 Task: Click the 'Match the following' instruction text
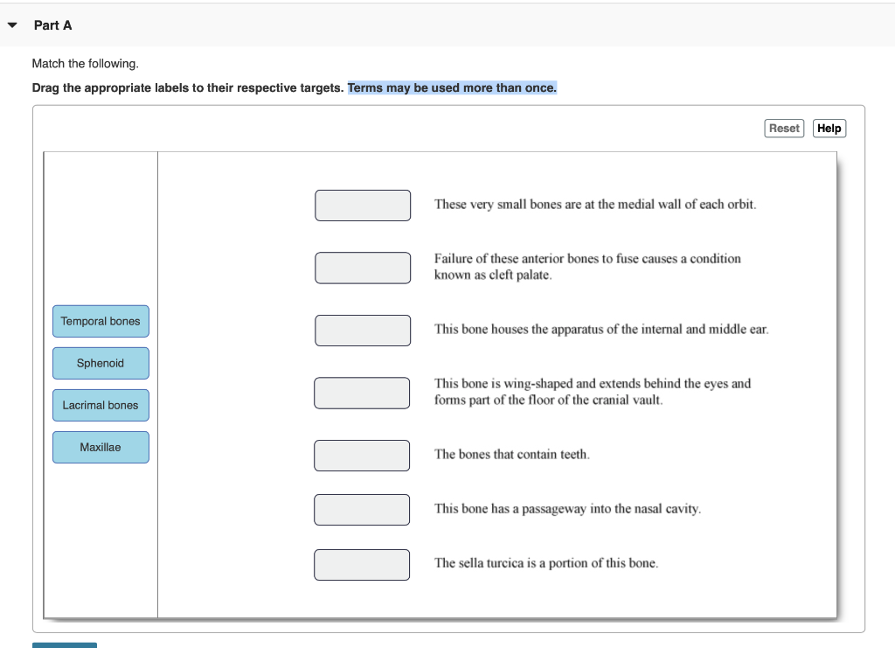(85, 63)
